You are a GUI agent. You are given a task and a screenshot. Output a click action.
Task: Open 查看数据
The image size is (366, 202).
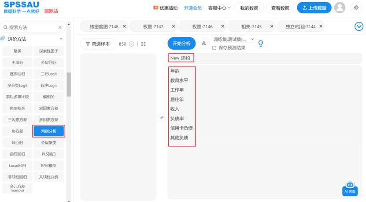coord(280,8)
